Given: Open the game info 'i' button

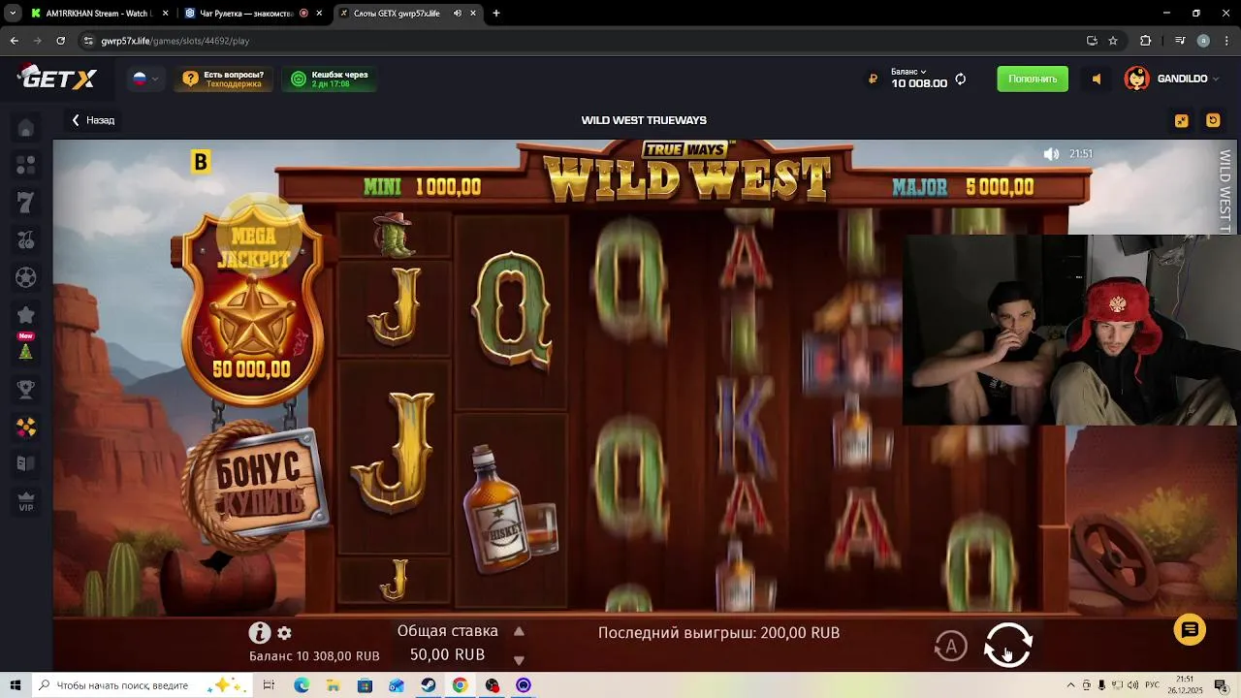Looking at the screenshot, I should tap(259, 633).
